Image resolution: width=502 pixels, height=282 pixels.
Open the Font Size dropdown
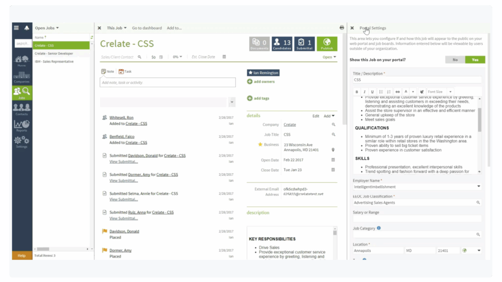[440, 92]
